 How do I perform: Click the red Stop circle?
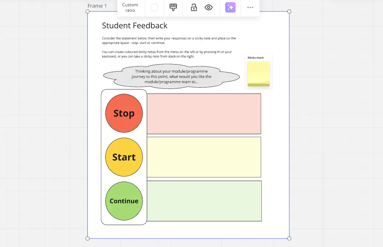pos(124,113)
